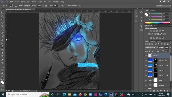
Task: Toggle Erase to History checkbox
Action: click(x=66, y=6)
